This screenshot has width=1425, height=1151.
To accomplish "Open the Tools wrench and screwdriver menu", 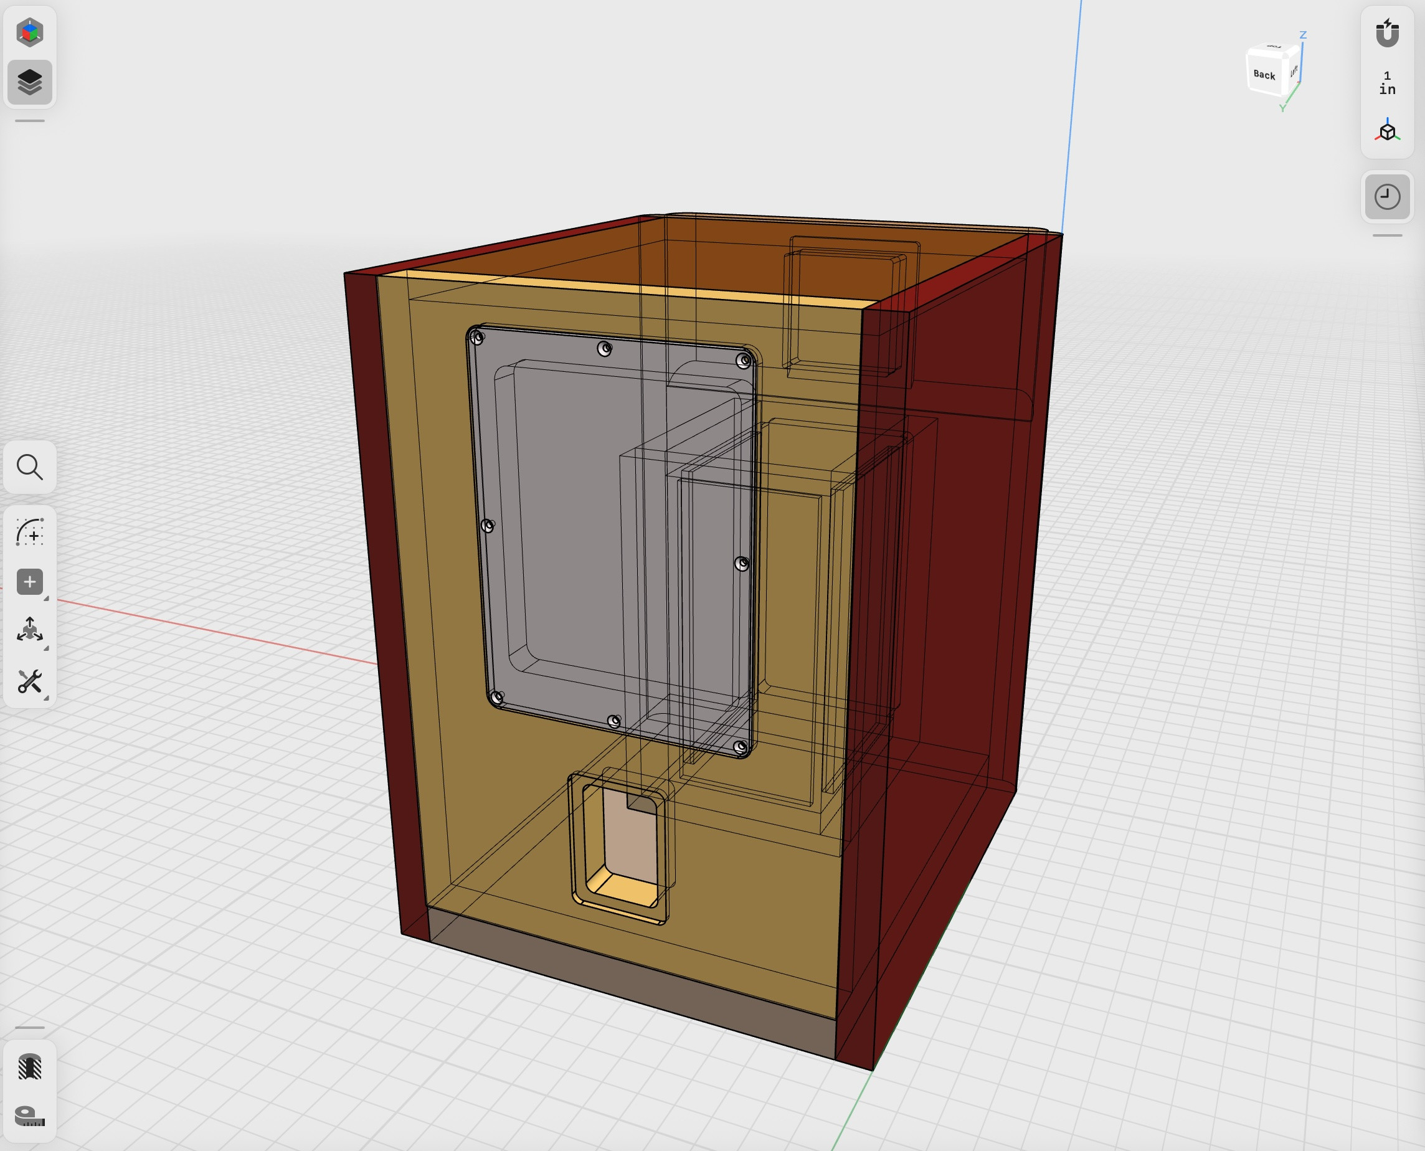I will [x=30, y=681].
